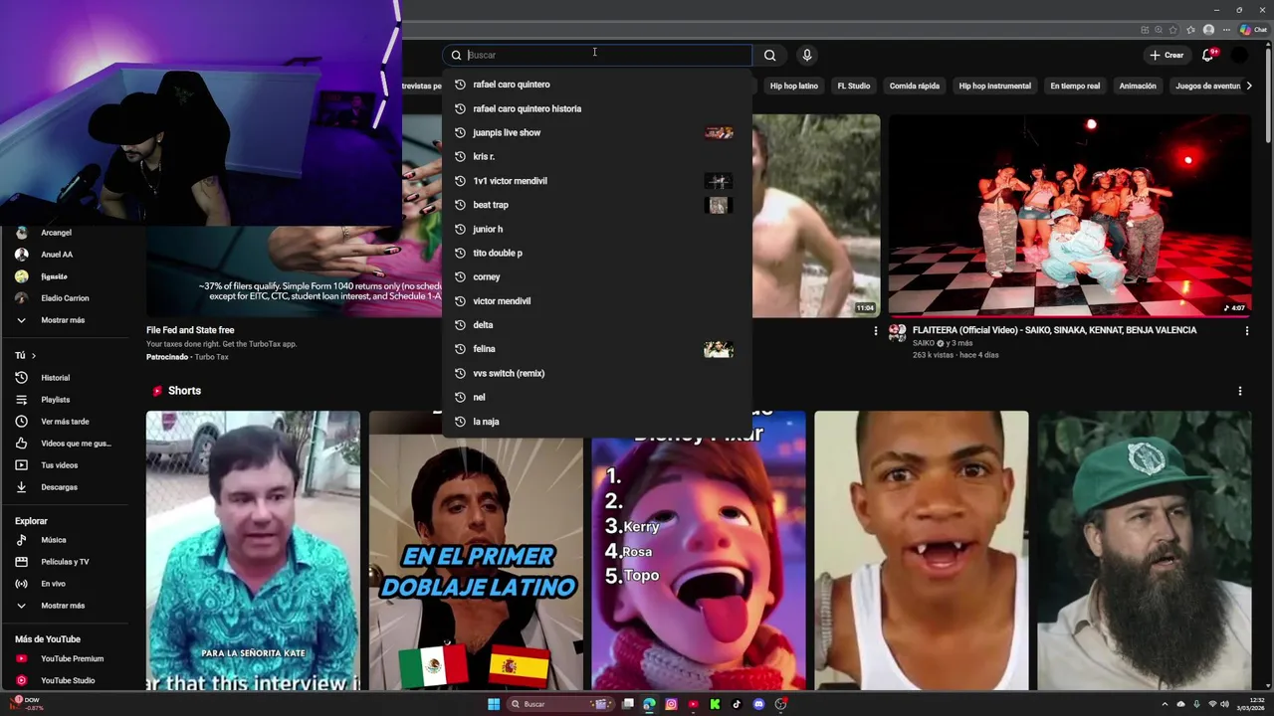Open Copilot Chat in the Edge toolbar
The image size is (1274, 716).
tap(1253, 30)
